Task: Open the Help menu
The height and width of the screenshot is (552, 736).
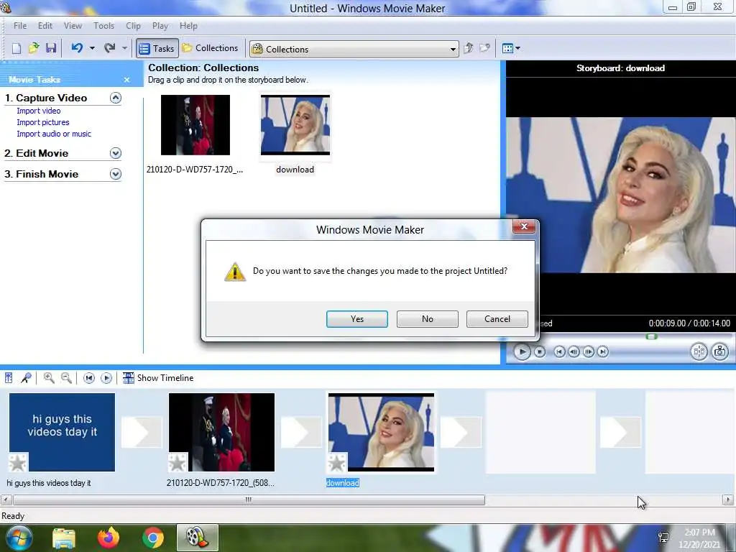Action: pyautogui.click(x=188, y=26)
